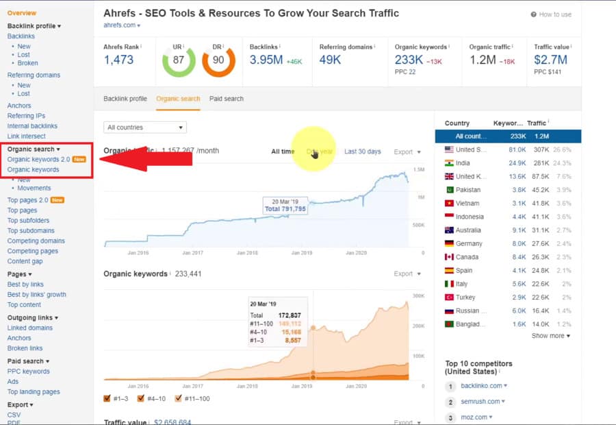Collapse the Pages sidebar section

coord(19,274)
